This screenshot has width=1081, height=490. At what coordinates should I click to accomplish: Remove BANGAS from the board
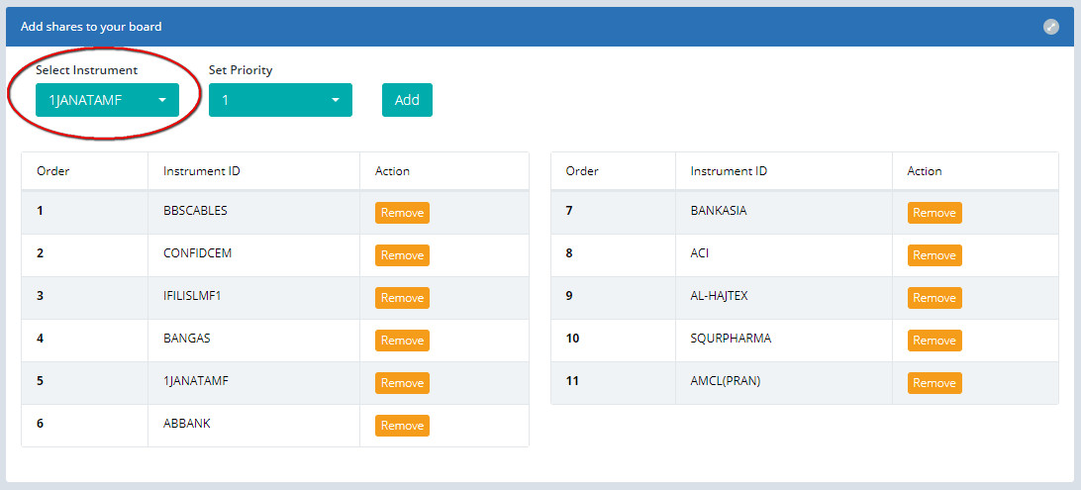point(402,341)
